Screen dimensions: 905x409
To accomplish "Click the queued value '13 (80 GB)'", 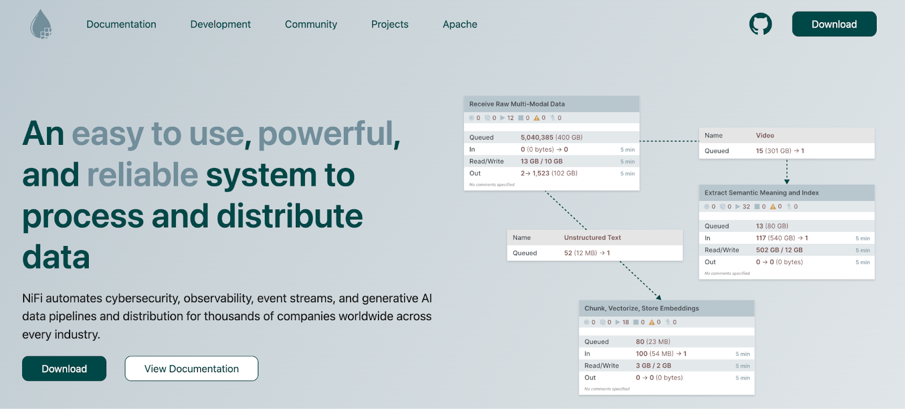I will [x=772, y=226].
